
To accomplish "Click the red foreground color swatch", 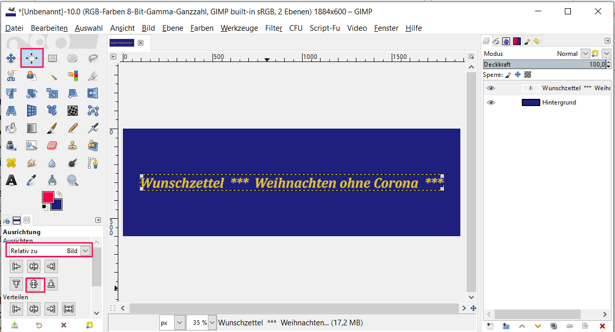I will point(47,197).
